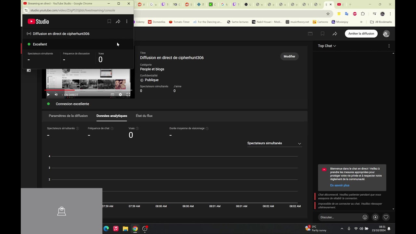Open the chat three-dot options menu
The image size is (416, 234).
(389, 46)
